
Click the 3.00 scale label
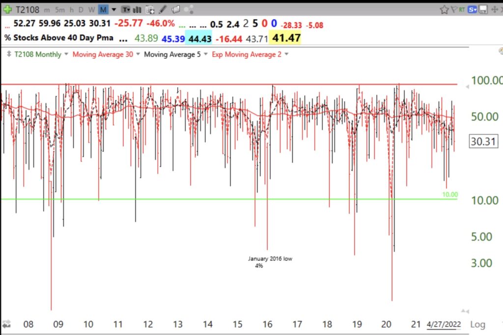(x=481, y=263)
